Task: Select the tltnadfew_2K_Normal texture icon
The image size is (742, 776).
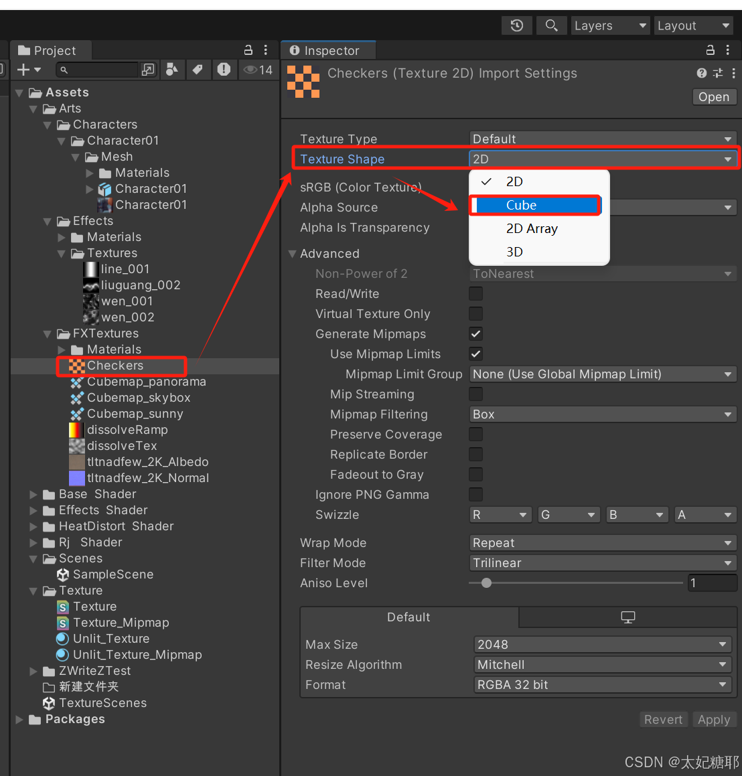Action: click(x=77, y=478)
